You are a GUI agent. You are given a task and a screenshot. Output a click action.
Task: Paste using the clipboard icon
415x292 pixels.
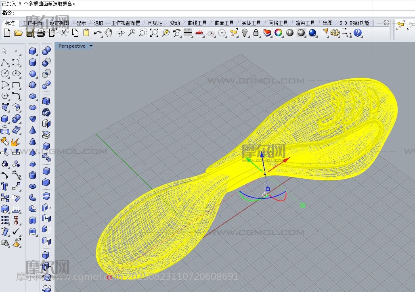pos(86,33)
